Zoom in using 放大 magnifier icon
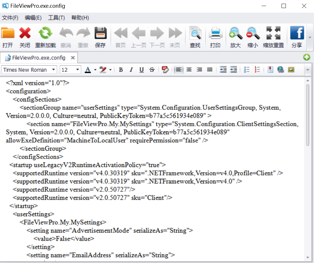Screen dimensions: 314x263 point(236,37)
